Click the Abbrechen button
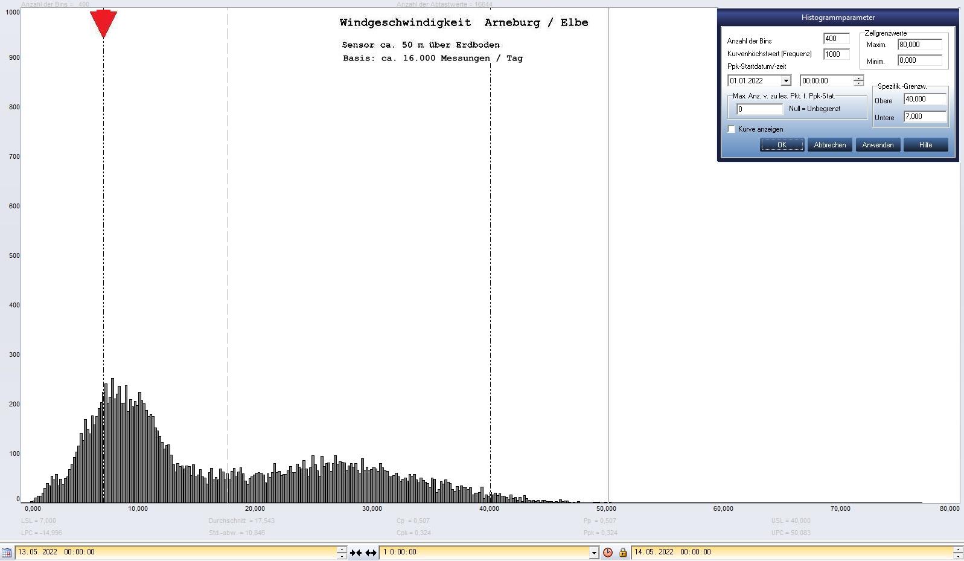964x561 pixels. [x=829, y=145]
